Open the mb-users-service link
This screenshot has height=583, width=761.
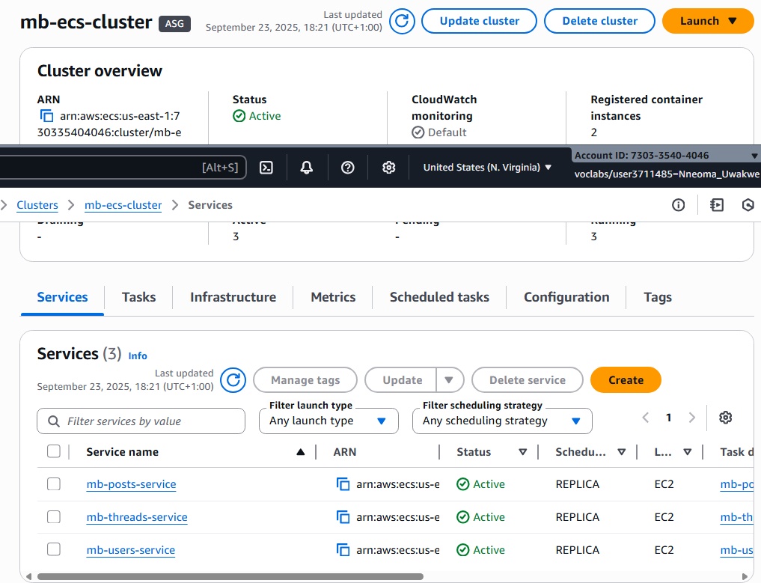click(130, 550)
